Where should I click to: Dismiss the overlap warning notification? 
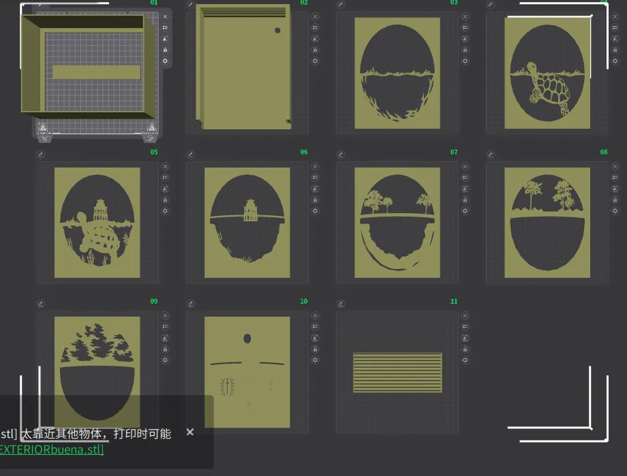tap(189, 432)
